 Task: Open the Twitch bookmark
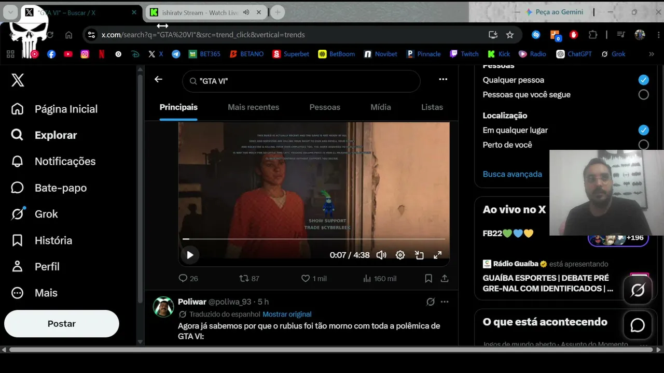click(464, 54)
